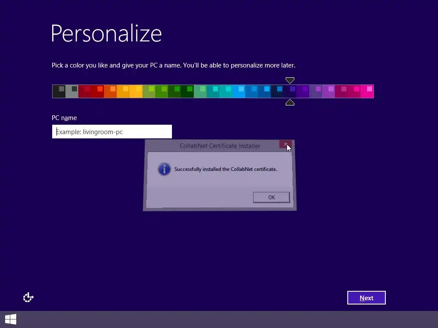Image resolution: width=438 pixels, height=328 pixels.
Task: Pick the brightest hot pink swatch
Action: click(367, 91)
